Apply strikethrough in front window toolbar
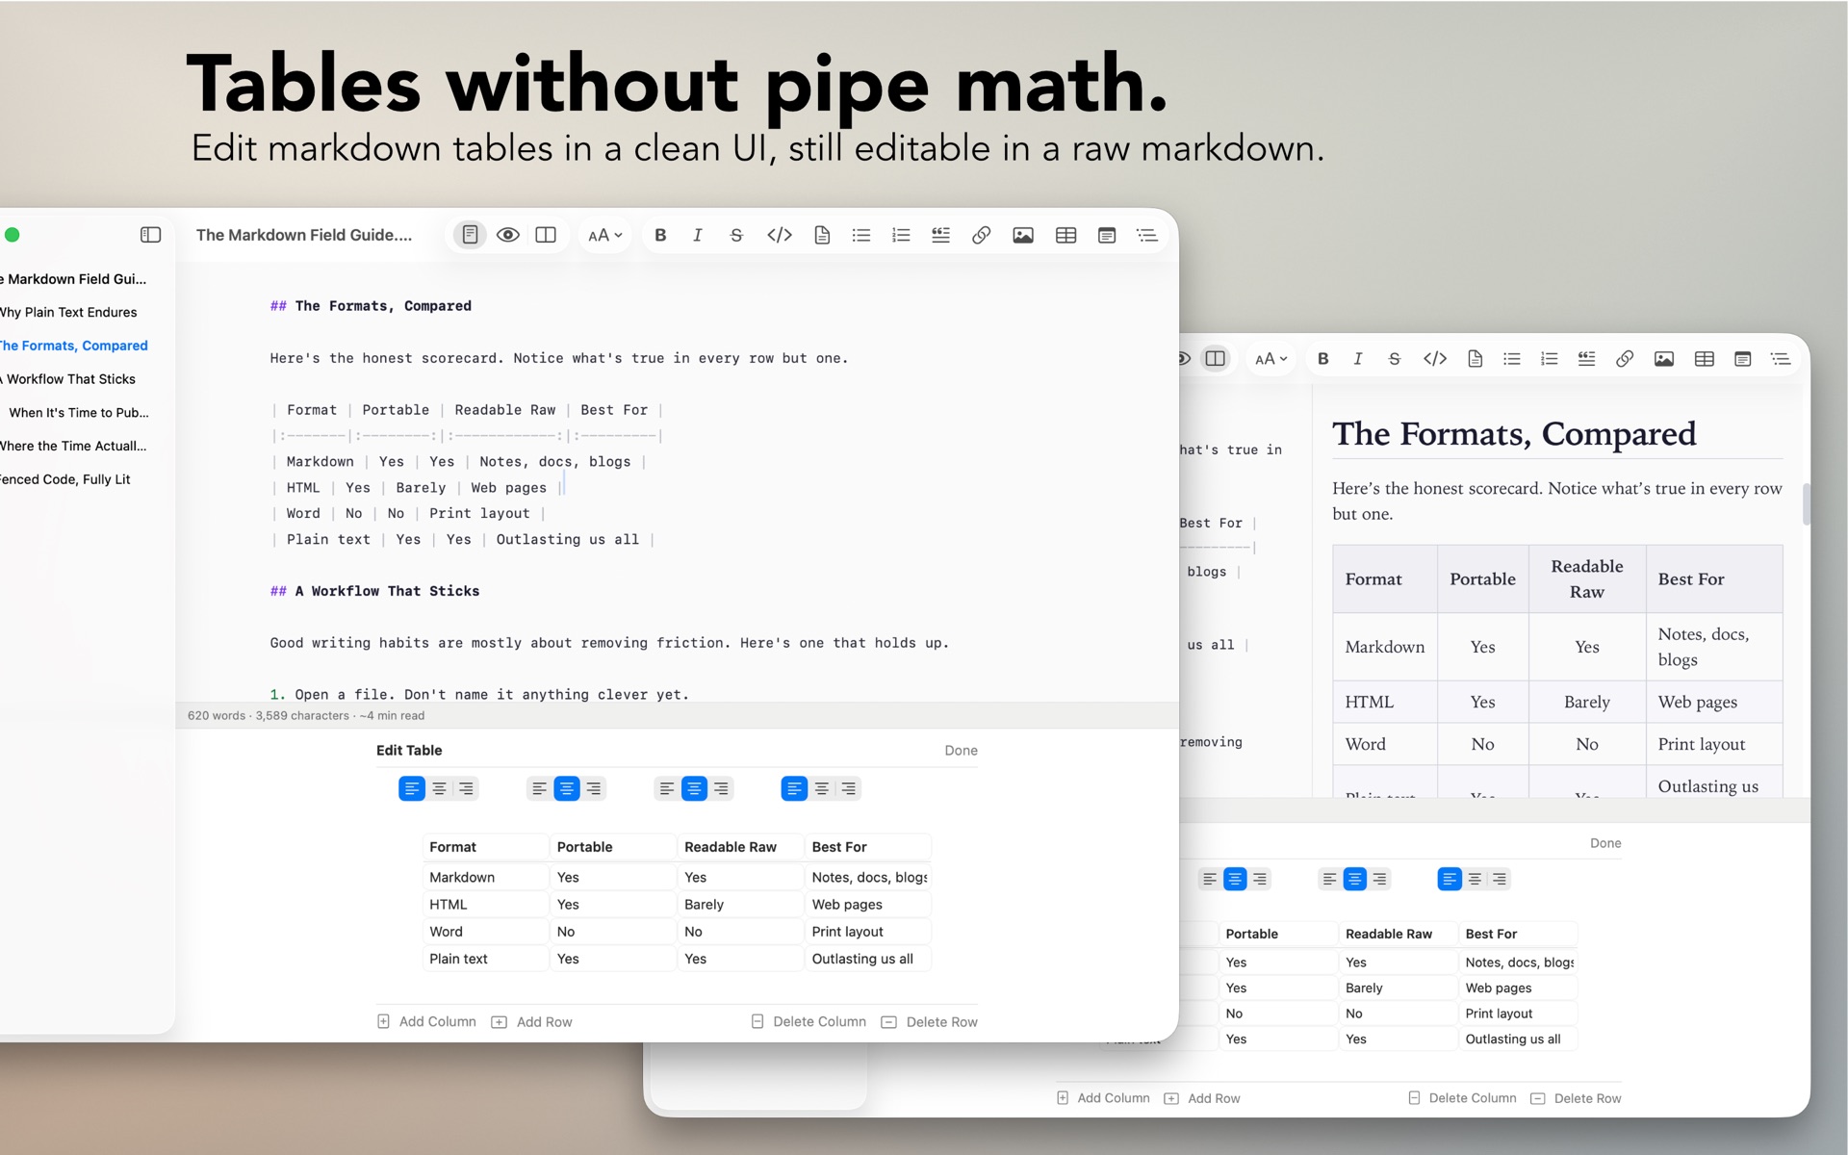This screenshot has height=1155, width=1848. tap(736, 235)
